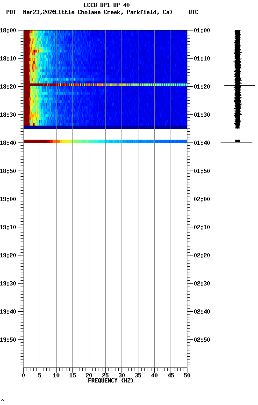The height and width of the screenshot is (405, 258).
Task: Click the dark red low-frequency band of spectrogram
Action: (27, 77)
